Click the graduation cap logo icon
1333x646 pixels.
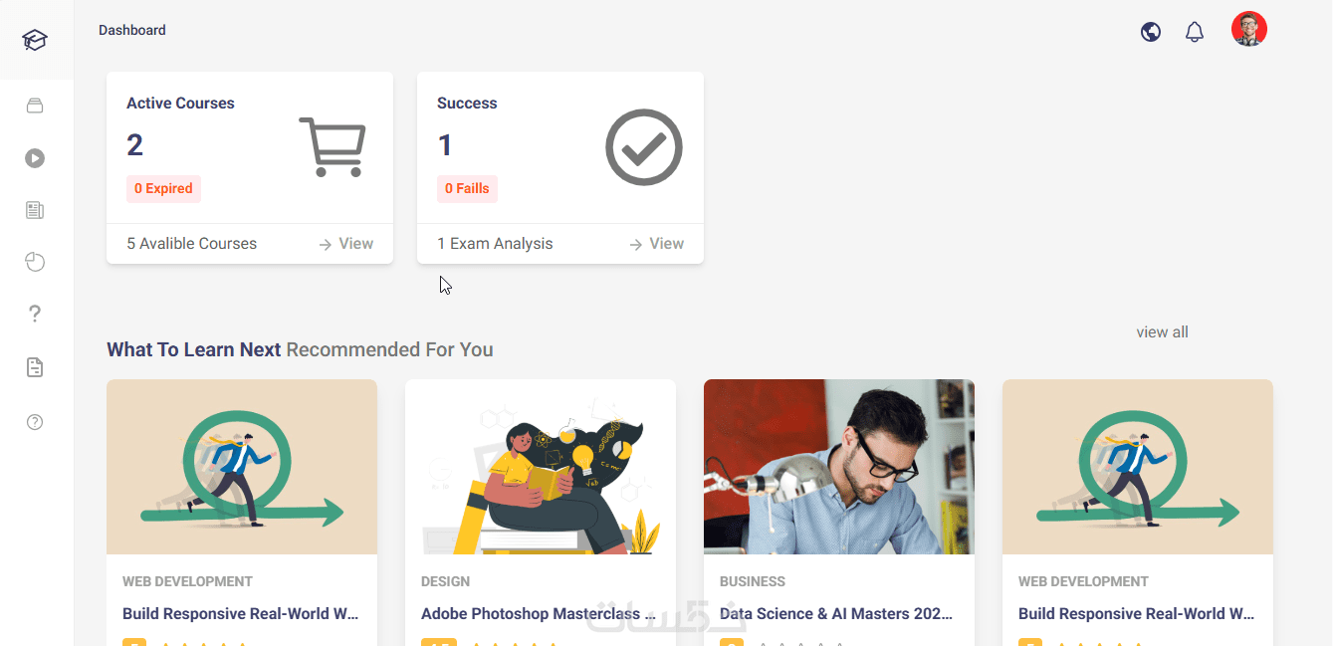point(35,41)
